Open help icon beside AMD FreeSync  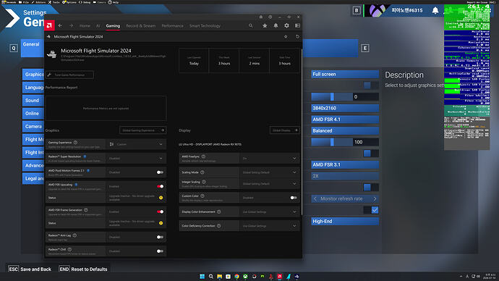coord(203,156)
